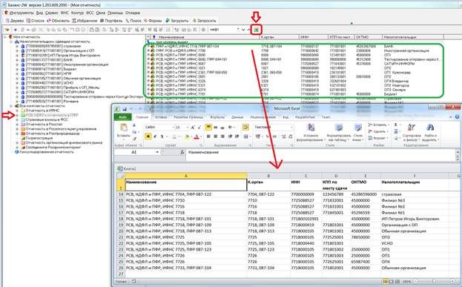Click the fx insert function icon
The height and width of the screenshot is (287, 462).
pyautogui.click(x=182, y=152)
